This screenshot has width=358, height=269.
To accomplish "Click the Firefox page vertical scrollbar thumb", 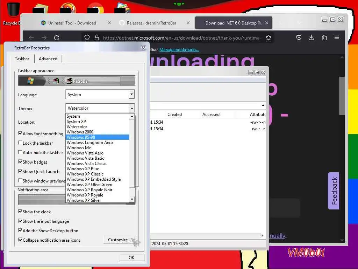I will (342, 96).
